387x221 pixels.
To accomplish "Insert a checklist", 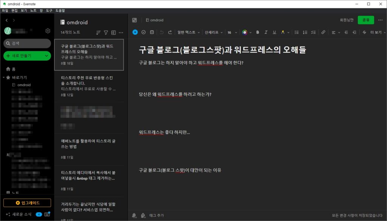I will [313, 32].
